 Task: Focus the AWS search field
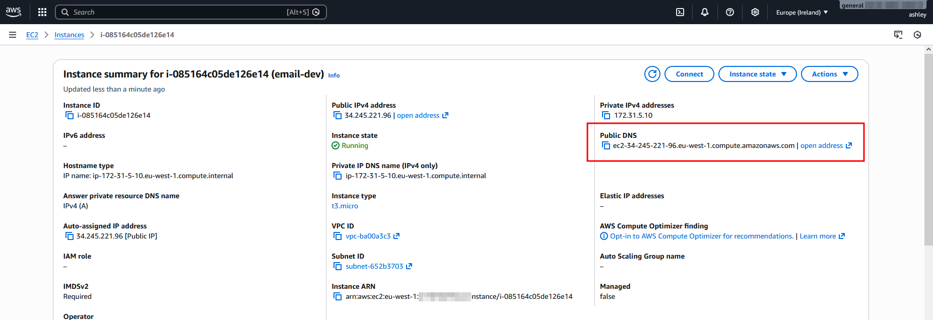click(x=190, y=12)
